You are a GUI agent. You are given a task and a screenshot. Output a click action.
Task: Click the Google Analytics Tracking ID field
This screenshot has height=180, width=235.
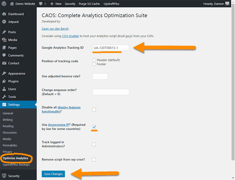point(111,48)
